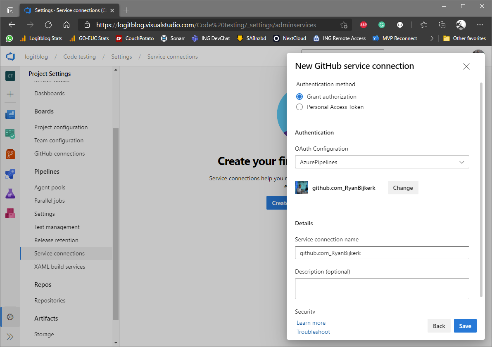Open the Overview hub icon in sidebar
Screen dimensions: 492x347
point(10,114)
